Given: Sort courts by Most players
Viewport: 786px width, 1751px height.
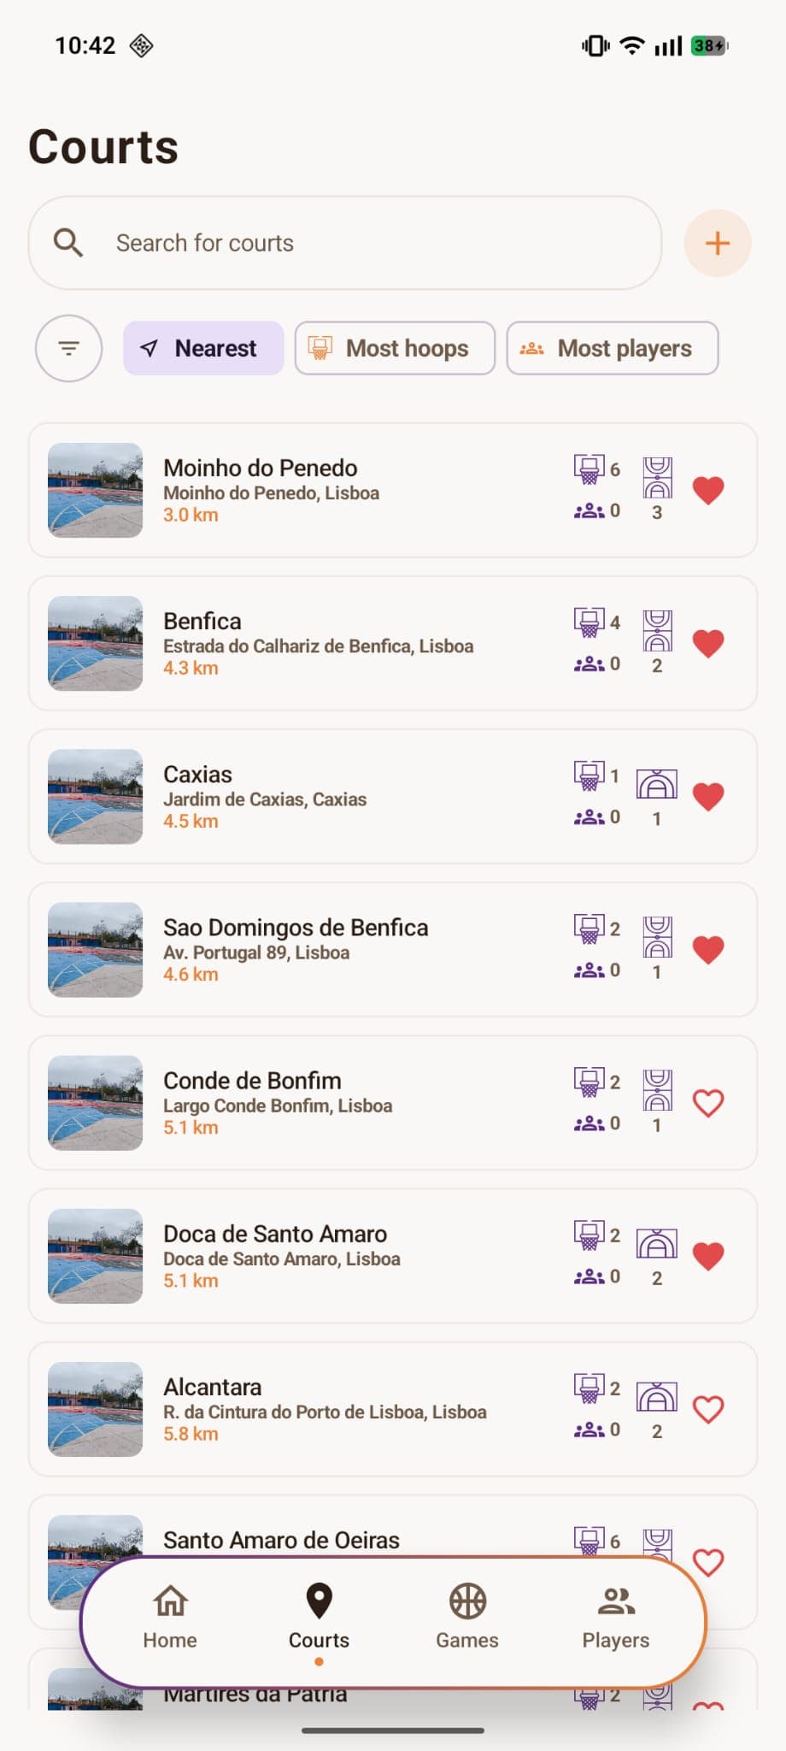Looking at the screenshot, I should [612, 348].
